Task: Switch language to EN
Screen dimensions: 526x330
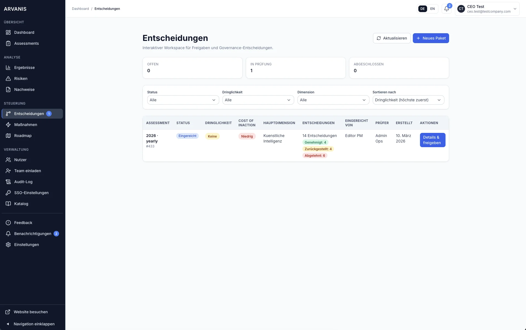Action: click(x=433, y=9)
